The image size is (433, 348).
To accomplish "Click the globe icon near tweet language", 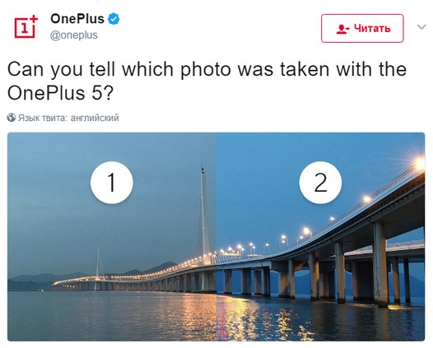I will [x=12, y=118].
